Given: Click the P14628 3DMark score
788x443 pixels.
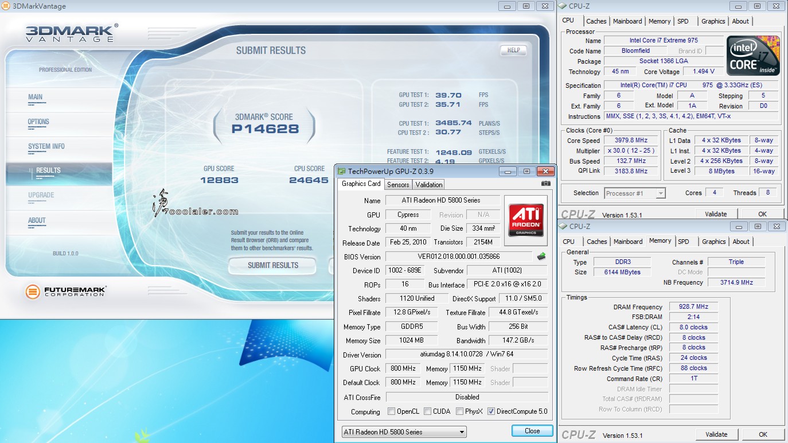Looking at the screenshot, I should 265,129.
